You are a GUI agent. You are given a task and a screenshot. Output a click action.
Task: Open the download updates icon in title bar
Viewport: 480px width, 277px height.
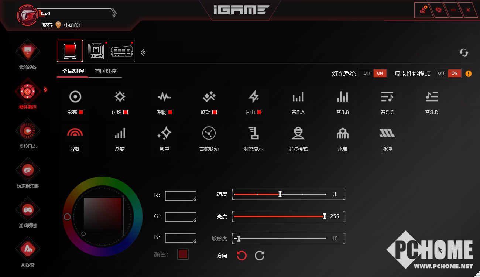pos(423,10)
